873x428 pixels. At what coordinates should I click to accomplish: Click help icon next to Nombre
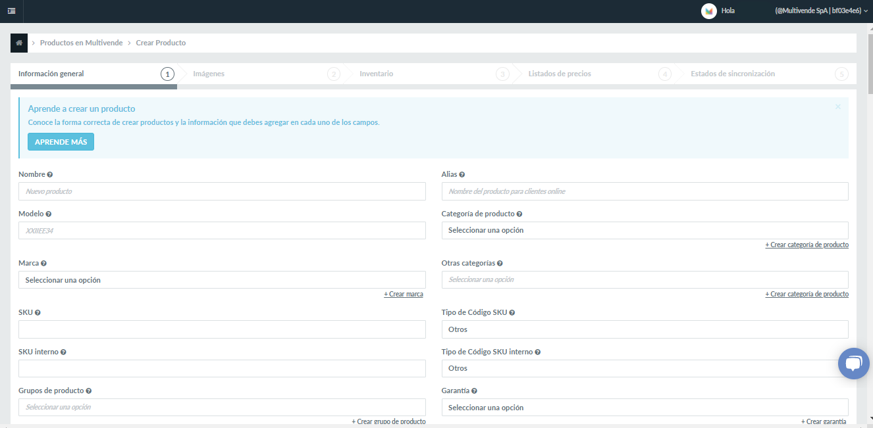tap(50, 175)
